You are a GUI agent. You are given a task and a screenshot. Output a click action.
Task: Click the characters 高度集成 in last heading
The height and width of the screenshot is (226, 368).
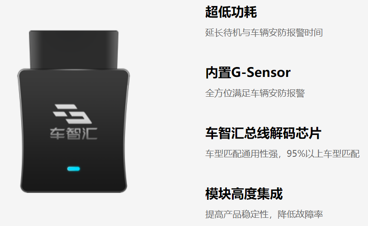click(x=257, y=194)
